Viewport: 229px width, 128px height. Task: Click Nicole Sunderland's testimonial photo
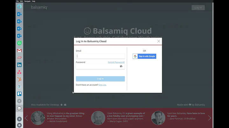click(x=38, y=118)
